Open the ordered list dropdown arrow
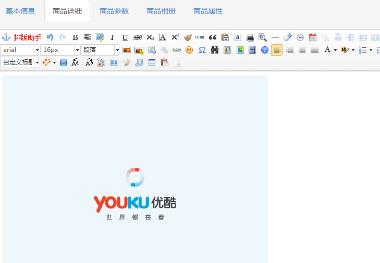 point(371,50)
